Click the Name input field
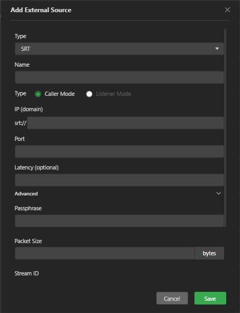 click(x=119, y=77)
